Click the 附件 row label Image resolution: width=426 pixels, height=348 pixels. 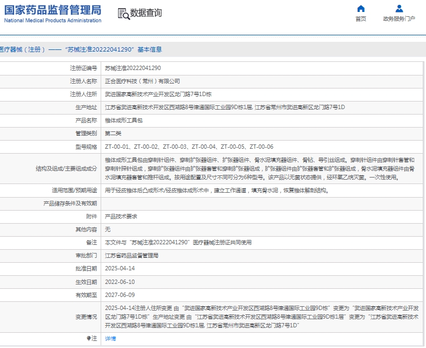[x=91, y=216]
